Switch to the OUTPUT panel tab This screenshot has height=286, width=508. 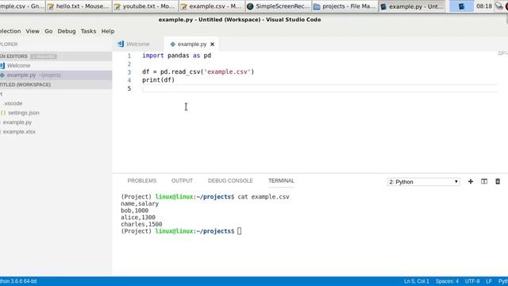pos(182,180)
